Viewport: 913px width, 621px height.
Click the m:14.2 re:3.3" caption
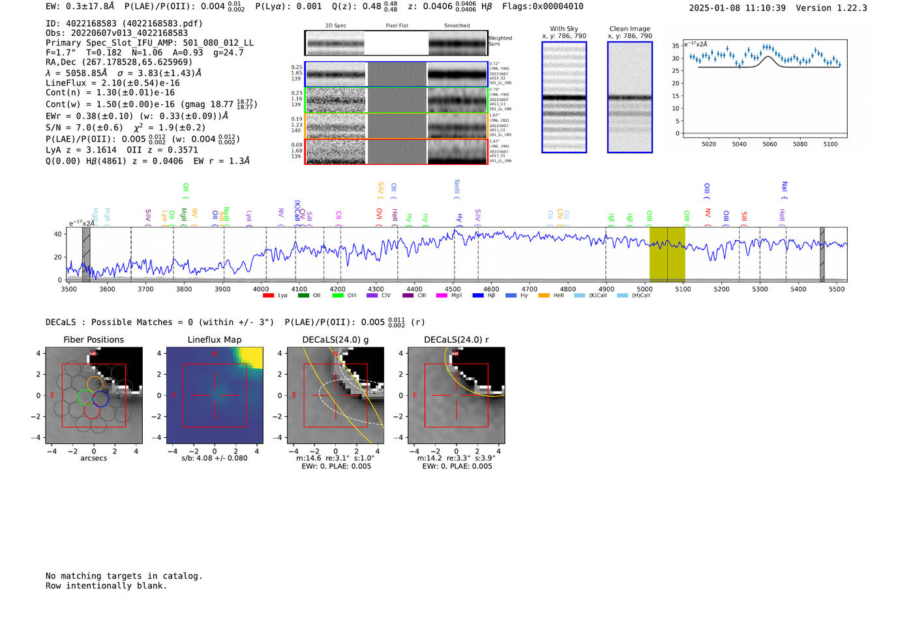(456, 458)
